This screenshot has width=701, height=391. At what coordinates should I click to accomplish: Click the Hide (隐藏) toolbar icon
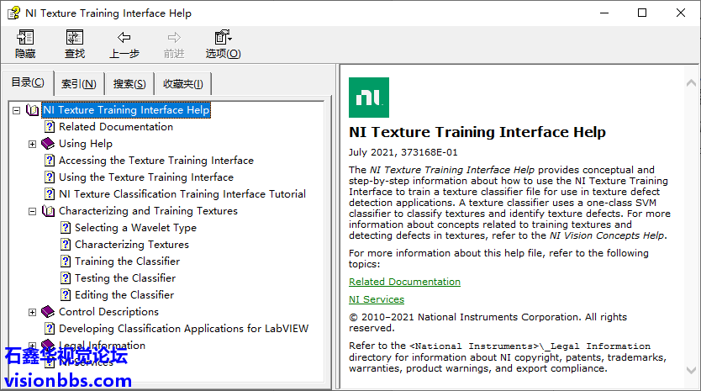coord(25,38)
